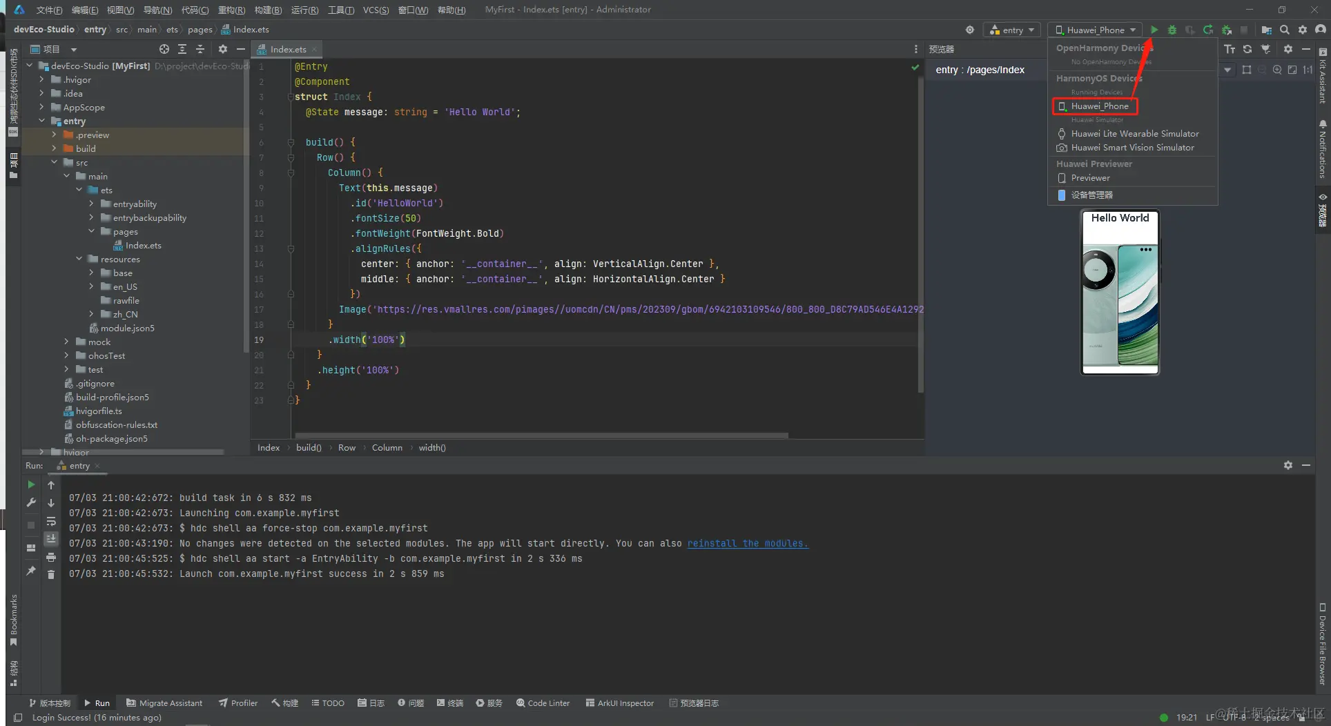Collapse all icon in project panel toolbar
This screenshot has width=1331, height=726.
(x=200, y=49)
